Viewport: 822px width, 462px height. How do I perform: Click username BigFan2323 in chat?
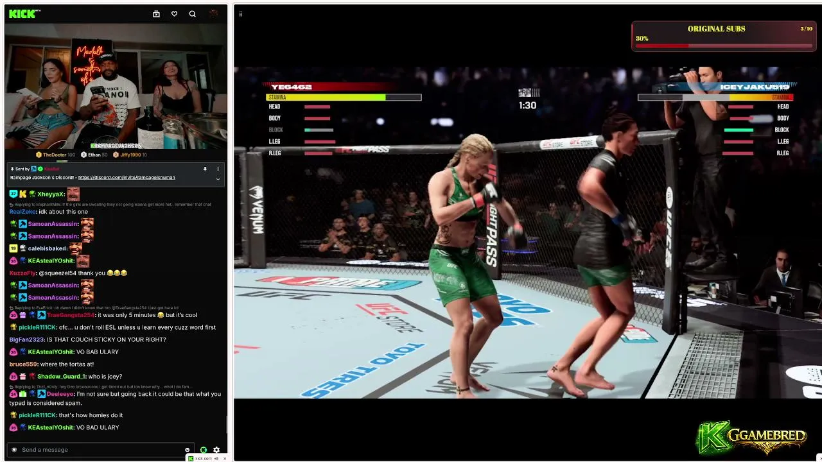26,339
